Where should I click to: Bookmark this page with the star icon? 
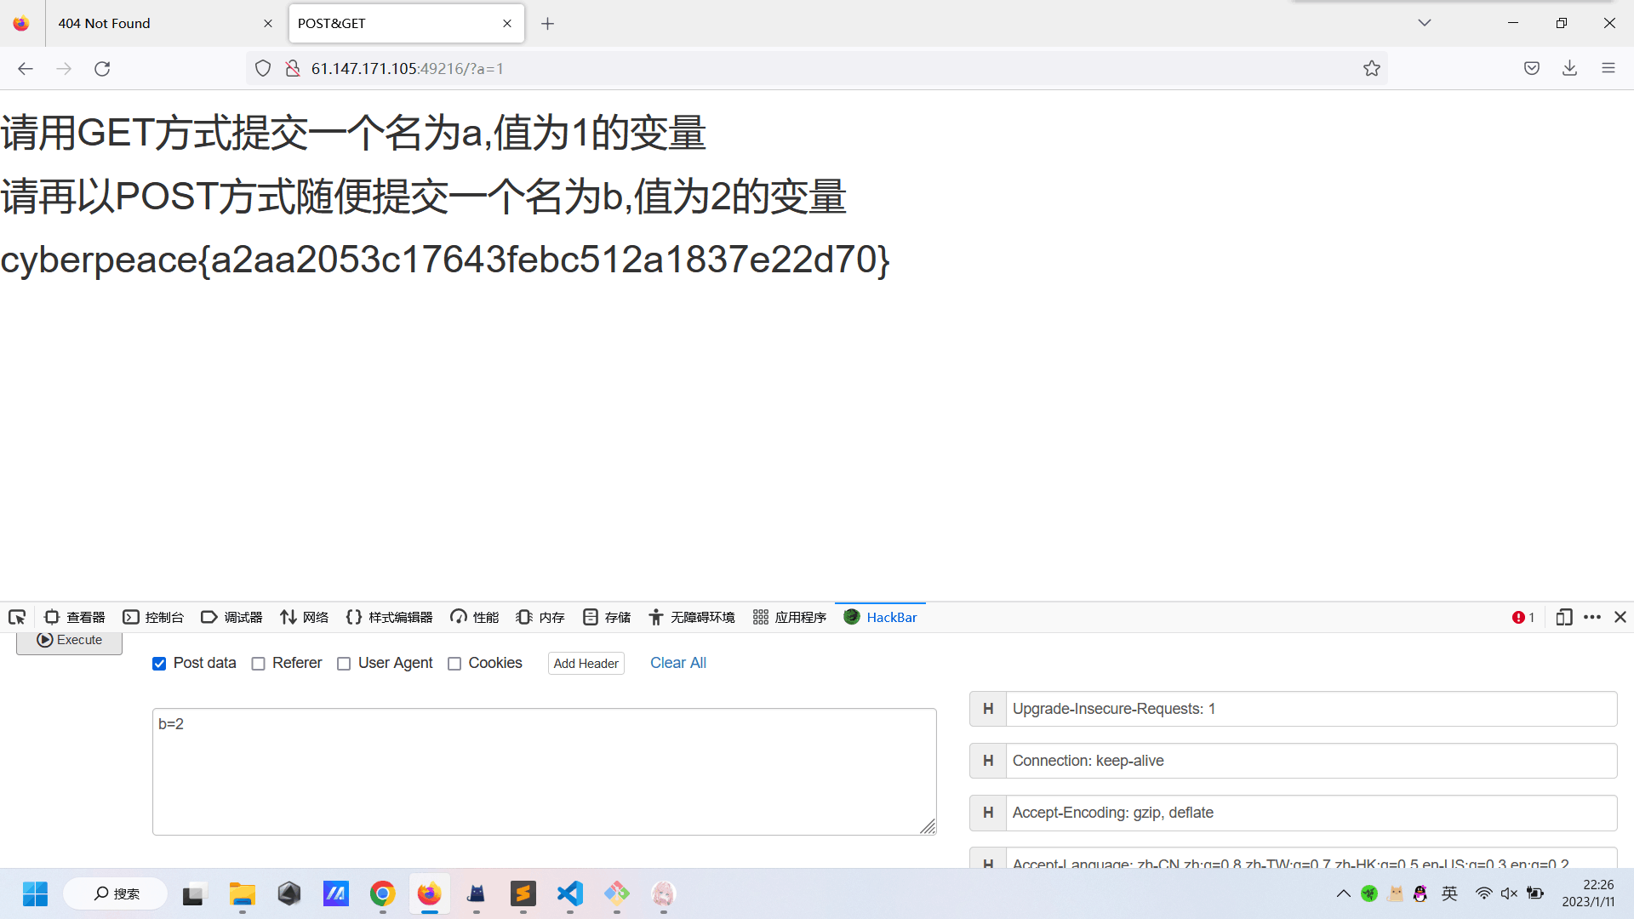pyautogui.click(x=1371, y=69)
